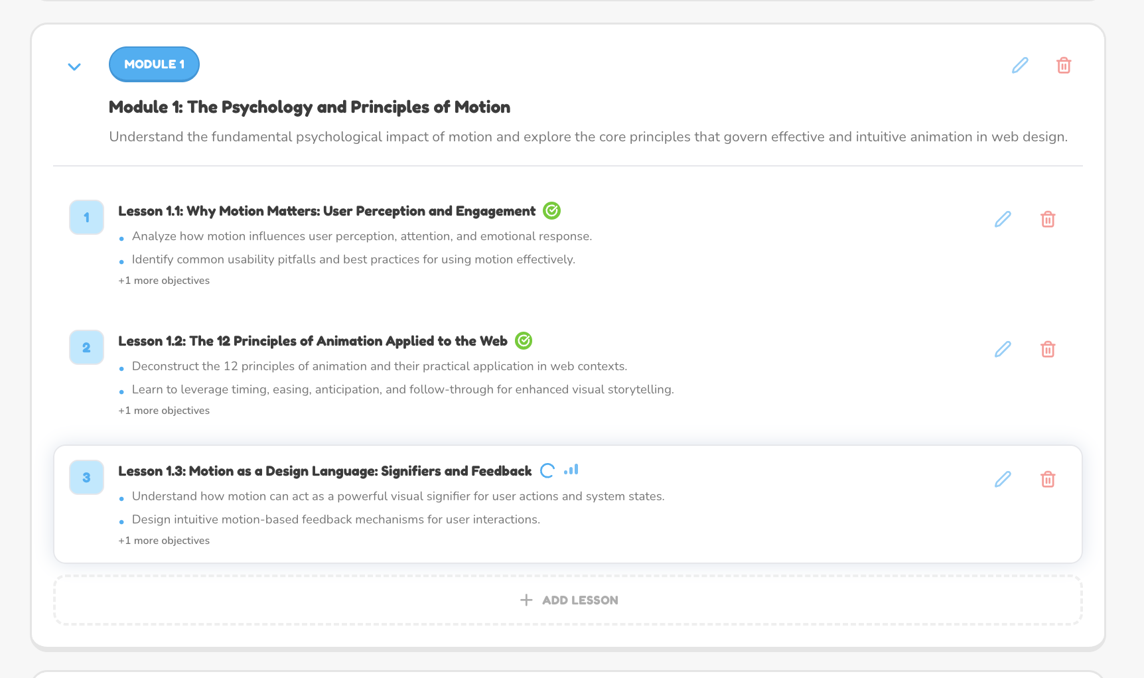Collapse Module 1 with the chevron
Image resolution: width=1144 pixels, height=678 pixels.
click(x=74, y=66)
